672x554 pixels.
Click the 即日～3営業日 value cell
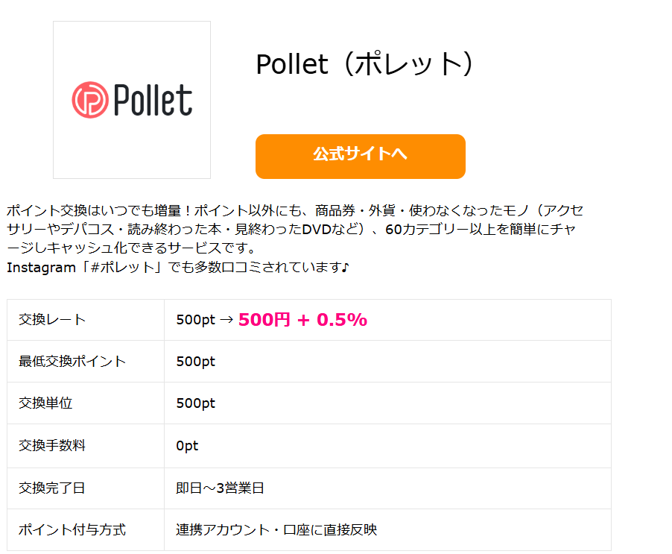pos(387,488)
